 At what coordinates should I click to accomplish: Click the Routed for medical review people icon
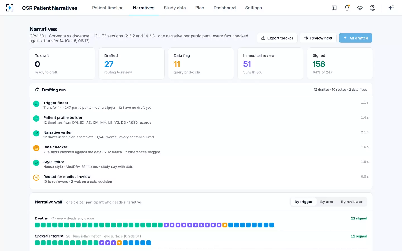point(36,178)
